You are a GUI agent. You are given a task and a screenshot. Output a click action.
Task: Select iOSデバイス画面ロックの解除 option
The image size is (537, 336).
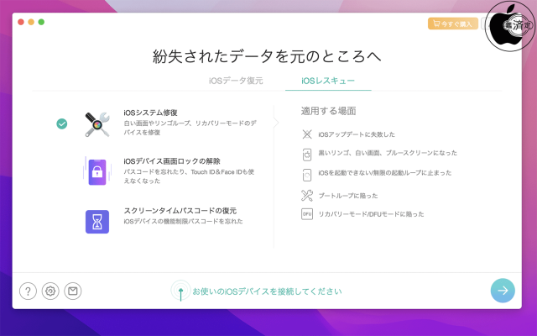tap(172, 161)
